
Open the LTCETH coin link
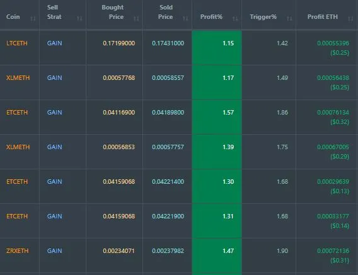tap(17, 43)
